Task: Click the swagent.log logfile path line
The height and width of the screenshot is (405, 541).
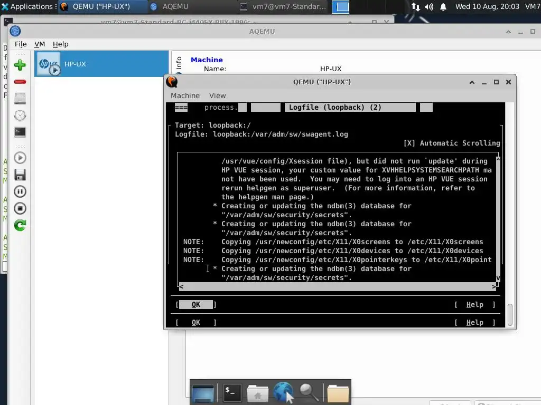Action: (262, 134)
